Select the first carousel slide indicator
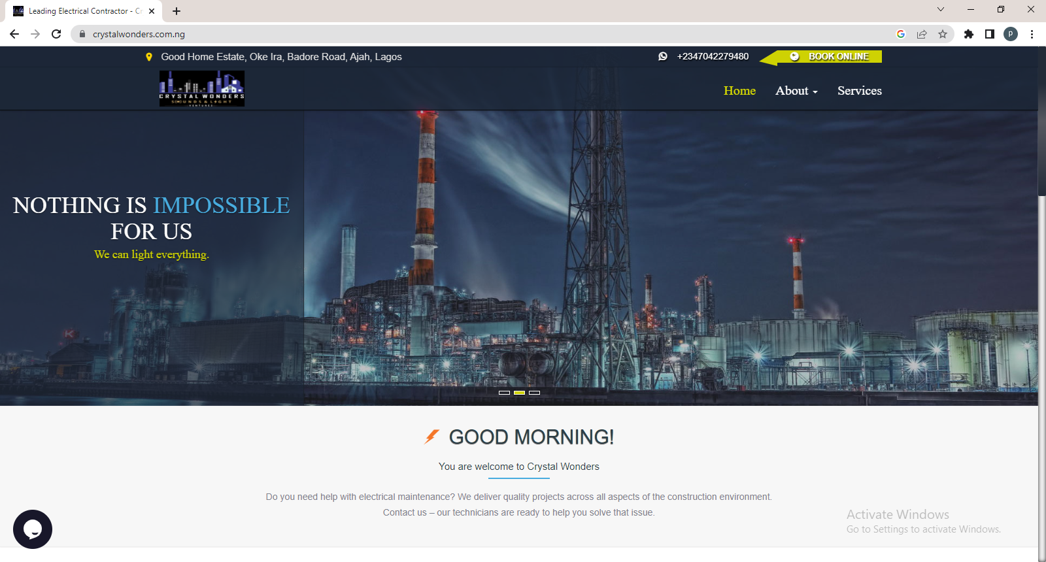1046x562 pixels. [x=504, y=393]
